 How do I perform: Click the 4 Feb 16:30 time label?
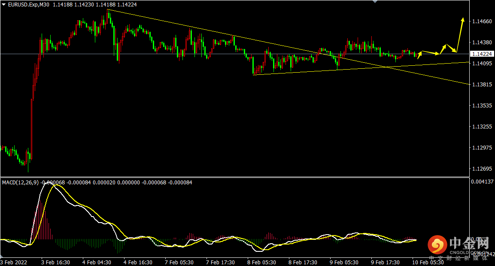tap(138, 263)
